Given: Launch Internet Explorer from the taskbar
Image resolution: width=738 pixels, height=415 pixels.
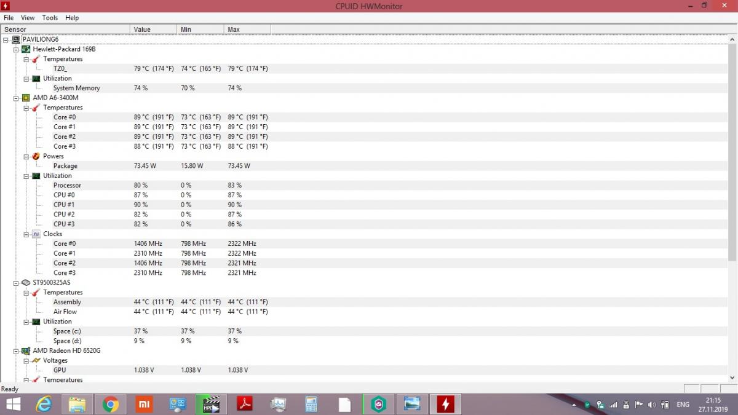Looking at the screenshot, I should point(44,404).
